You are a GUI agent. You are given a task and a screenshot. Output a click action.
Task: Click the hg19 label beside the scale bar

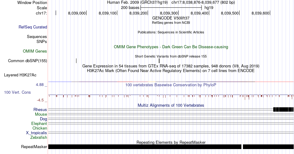[x=209, y=8]
